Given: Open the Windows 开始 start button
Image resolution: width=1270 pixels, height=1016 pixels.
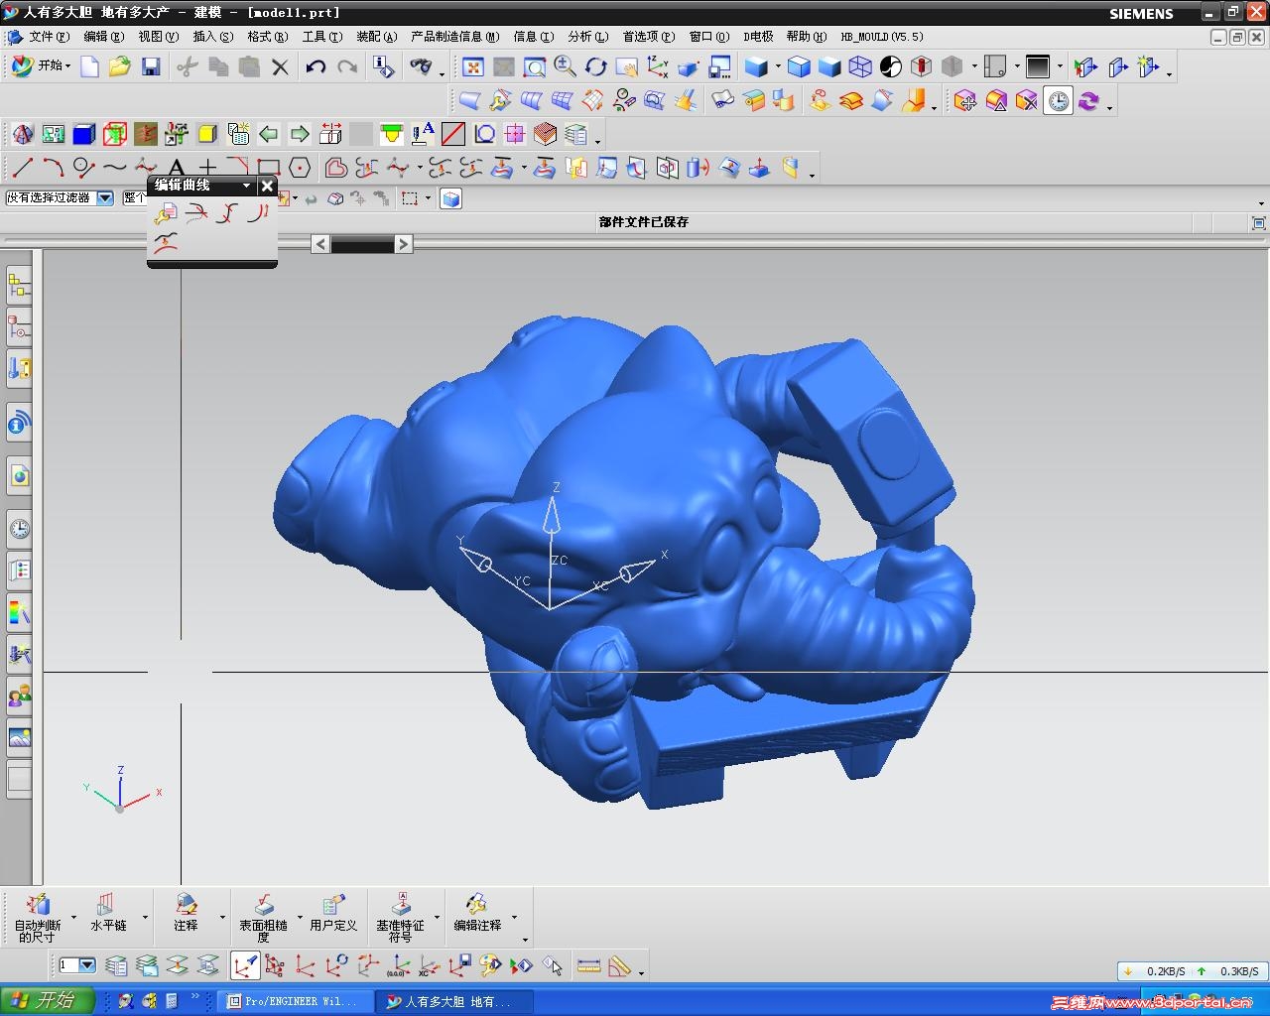Looking at the screenshot, I should click(x=47, y=1000).
